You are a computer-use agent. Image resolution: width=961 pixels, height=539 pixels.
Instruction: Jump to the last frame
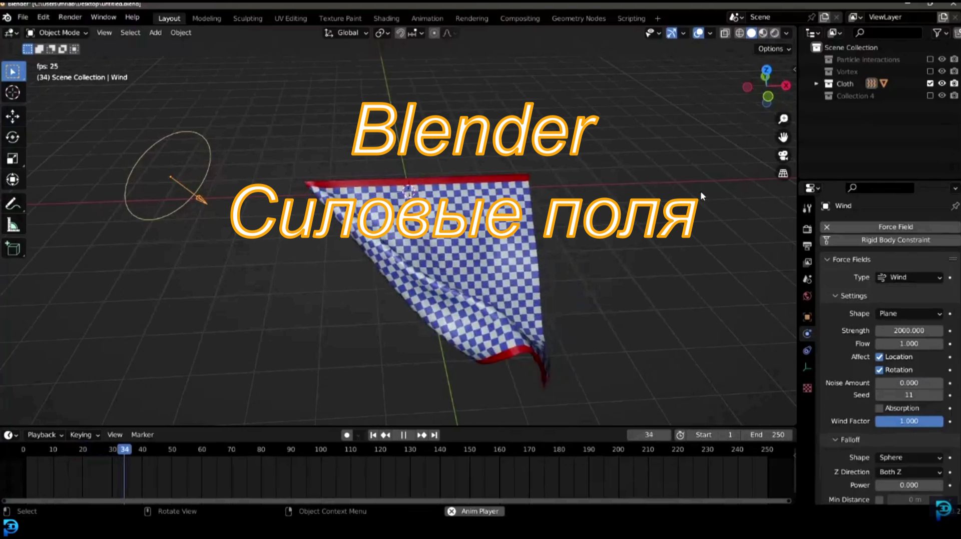pyautogui.click(x=434, y=435)
